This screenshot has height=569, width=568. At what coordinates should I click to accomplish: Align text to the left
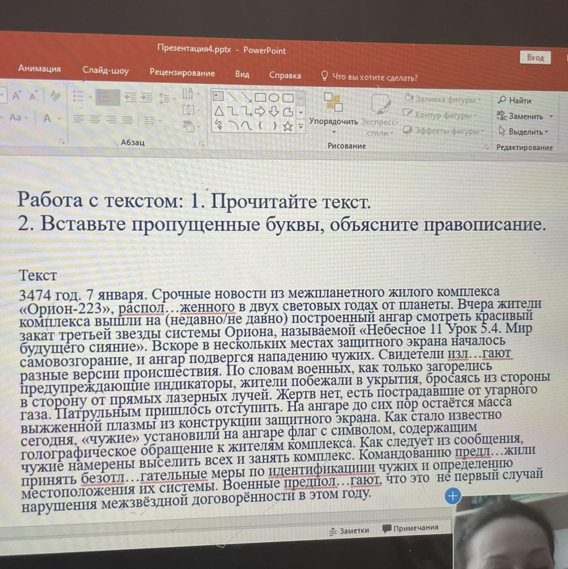(x=78, y=119)
